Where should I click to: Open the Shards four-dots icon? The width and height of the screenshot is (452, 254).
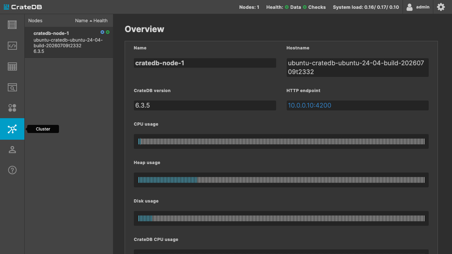click(x=12, y=108)
